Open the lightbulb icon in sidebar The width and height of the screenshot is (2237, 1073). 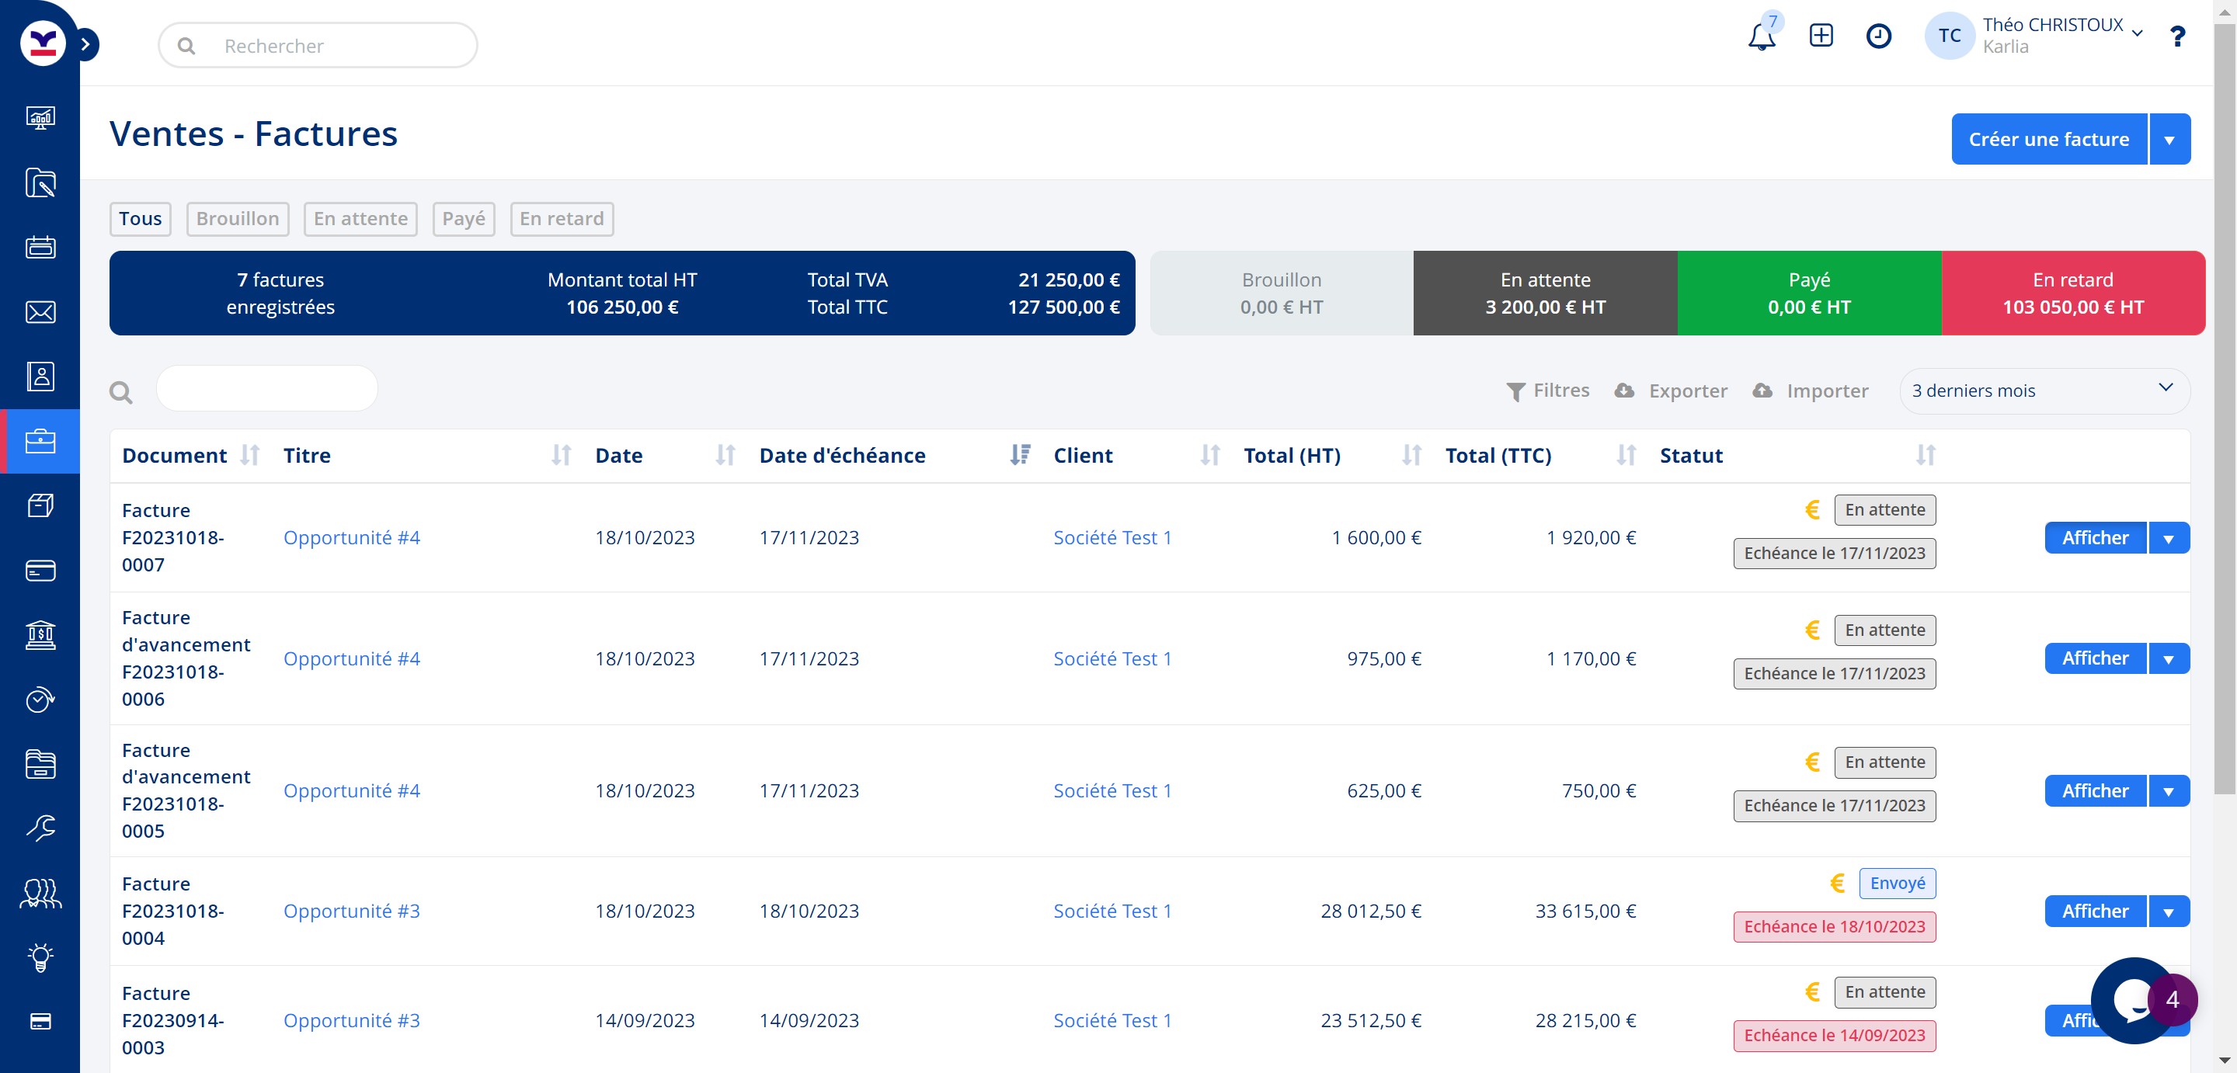click(x=40, y=957)
